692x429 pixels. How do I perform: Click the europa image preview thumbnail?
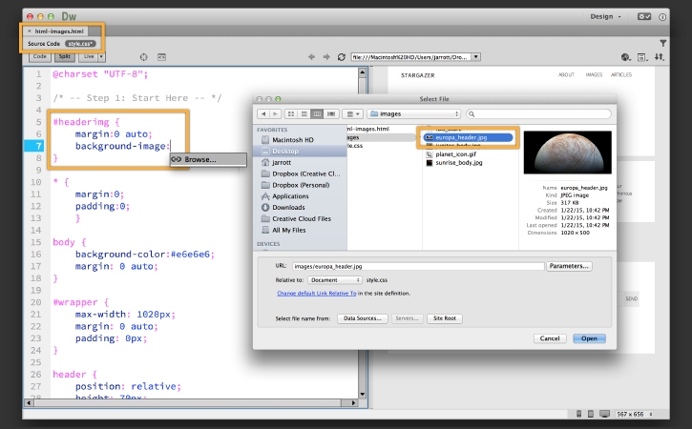point(568,153)
